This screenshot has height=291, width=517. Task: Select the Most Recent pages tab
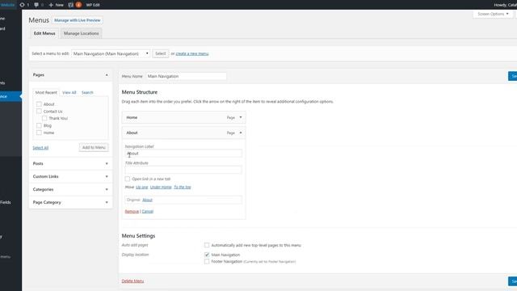click(x=46, y=92)
